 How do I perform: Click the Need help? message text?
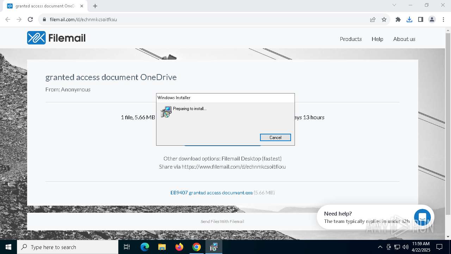pyautogui.click(x=338, y=213)
